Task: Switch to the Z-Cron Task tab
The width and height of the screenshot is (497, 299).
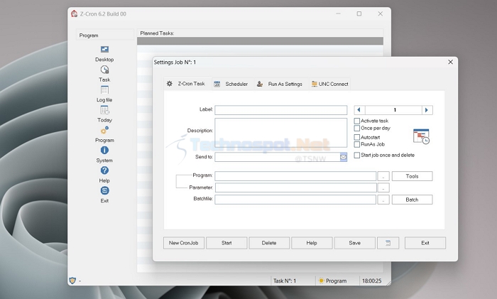Action: point(187,84)
